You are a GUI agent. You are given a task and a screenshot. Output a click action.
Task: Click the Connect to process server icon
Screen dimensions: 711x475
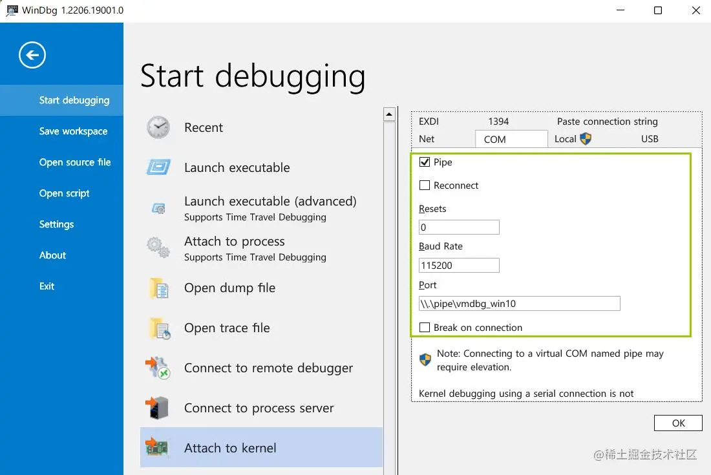pos(157,408)
